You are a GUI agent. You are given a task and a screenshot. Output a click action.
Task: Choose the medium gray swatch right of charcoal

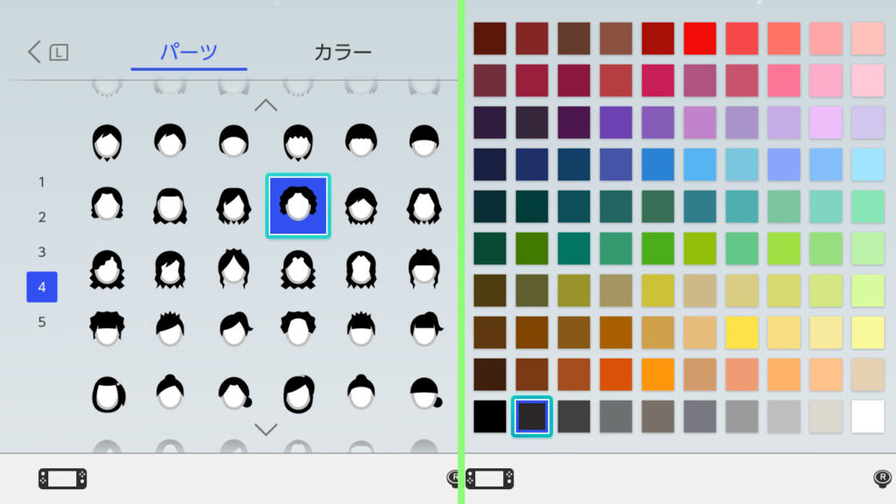pos(574,416)
